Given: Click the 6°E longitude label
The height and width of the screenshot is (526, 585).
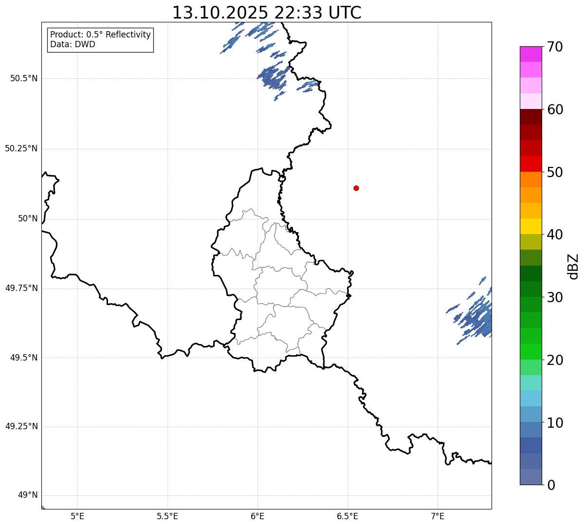Looking at the screenshot, I should tap(257, 517).
